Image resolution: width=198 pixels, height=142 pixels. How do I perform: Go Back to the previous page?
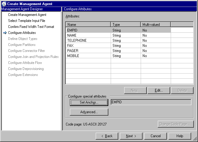point(107,136)
